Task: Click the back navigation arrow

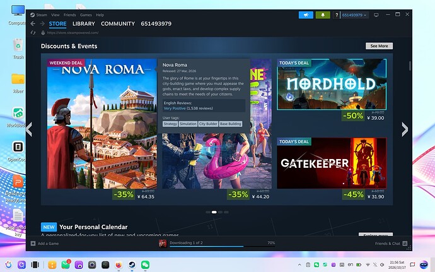Action: (x=33, y=24)
